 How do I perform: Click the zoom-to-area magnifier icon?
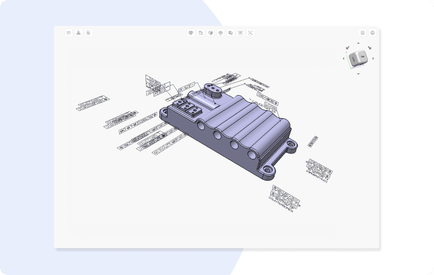(250, 32)
